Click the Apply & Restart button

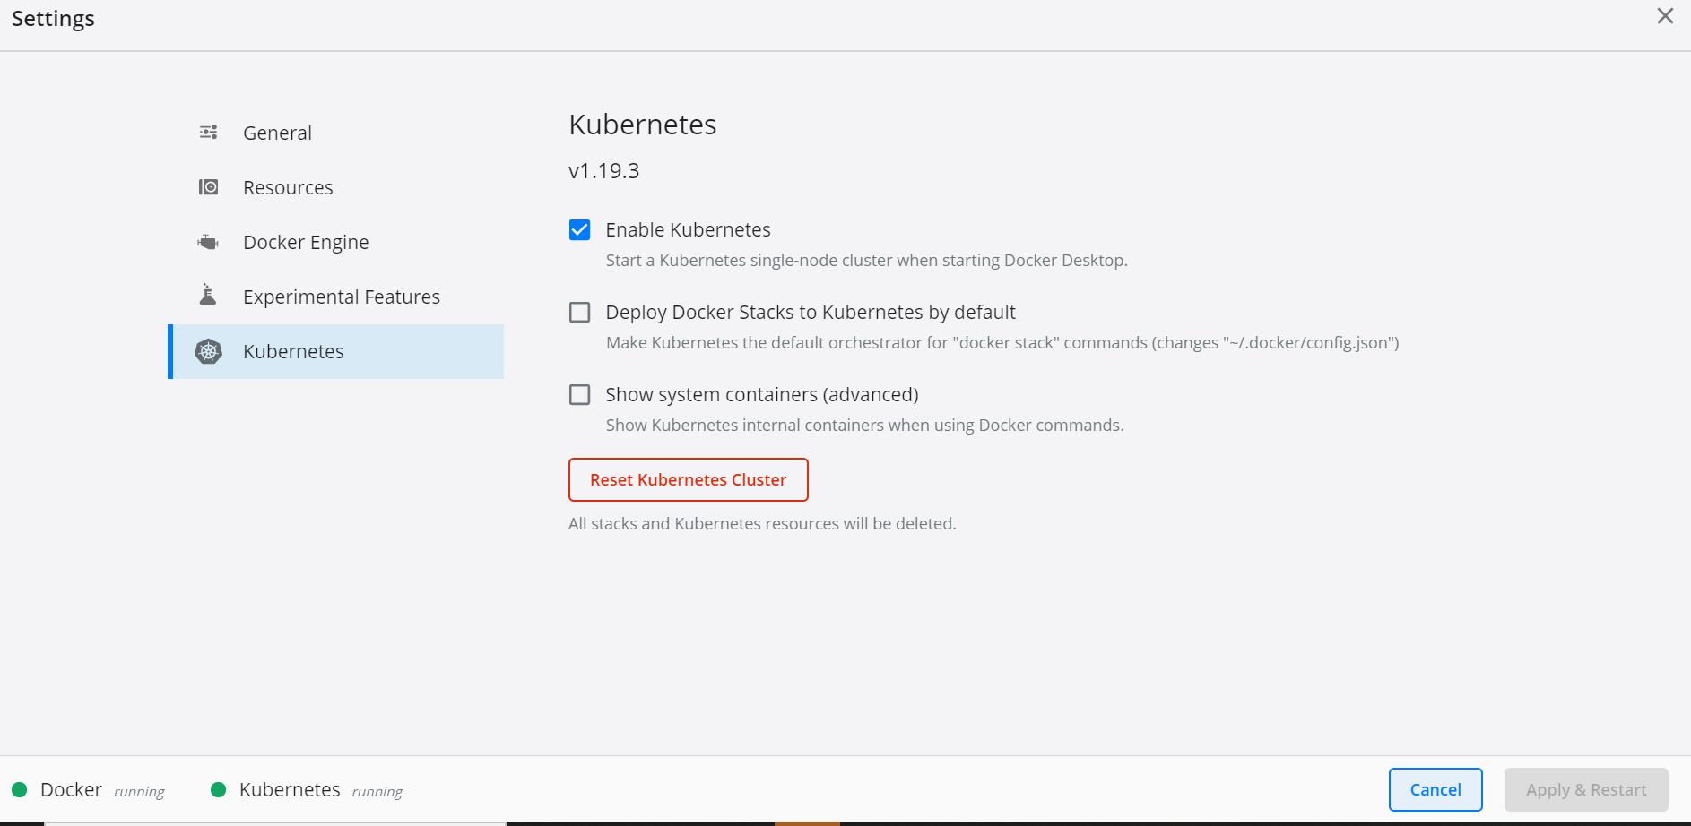pos(1585,789)
